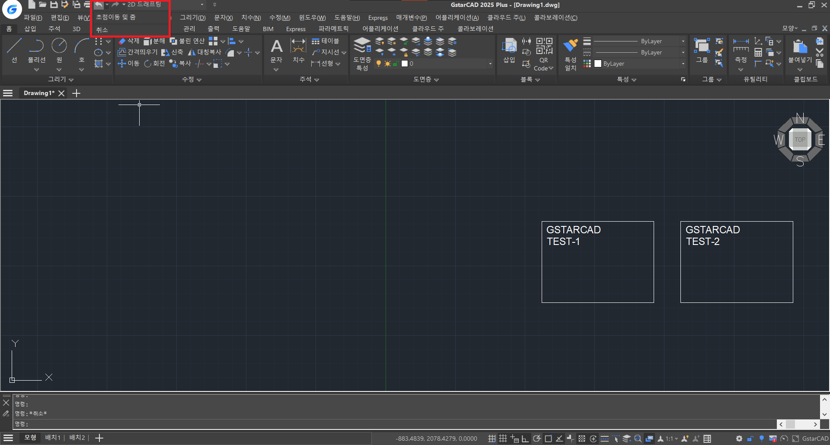Click the ByLayer white color swatch

pos(598,64)
